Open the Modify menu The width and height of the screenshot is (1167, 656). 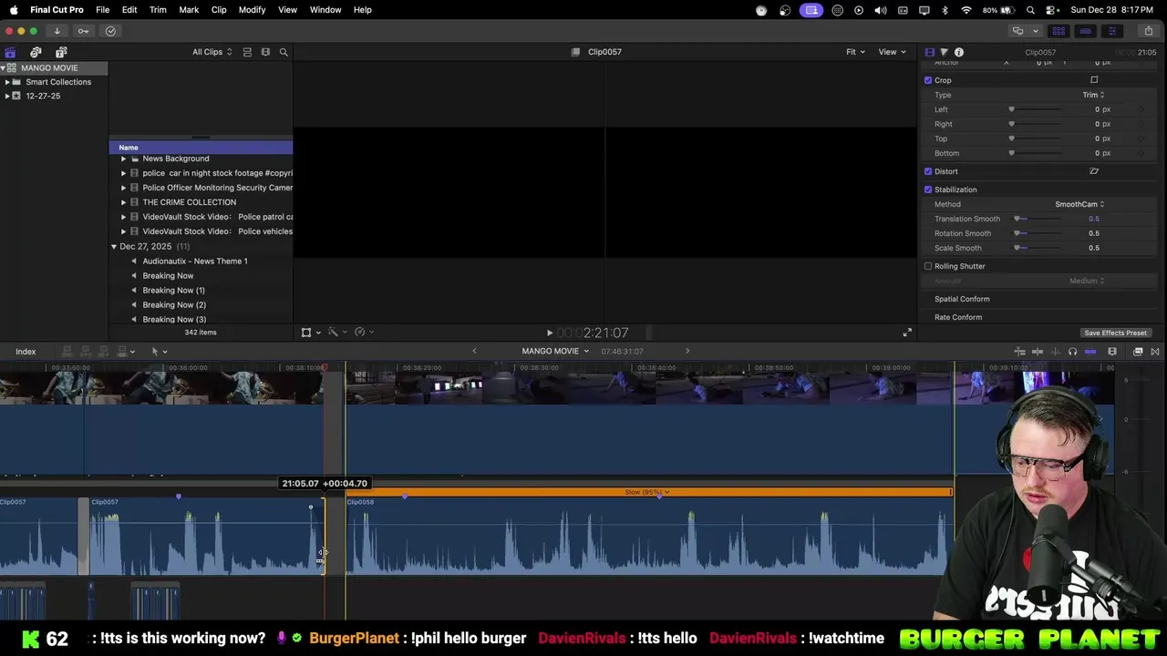click(253, 10)
